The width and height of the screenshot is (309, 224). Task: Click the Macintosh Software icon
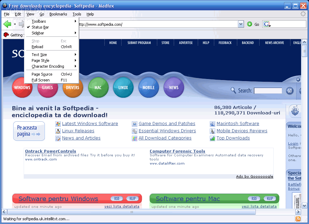[213, 124]
